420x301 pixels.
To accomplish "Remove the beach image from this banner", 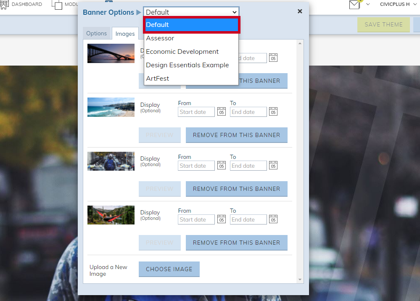I will click(237, 135).
